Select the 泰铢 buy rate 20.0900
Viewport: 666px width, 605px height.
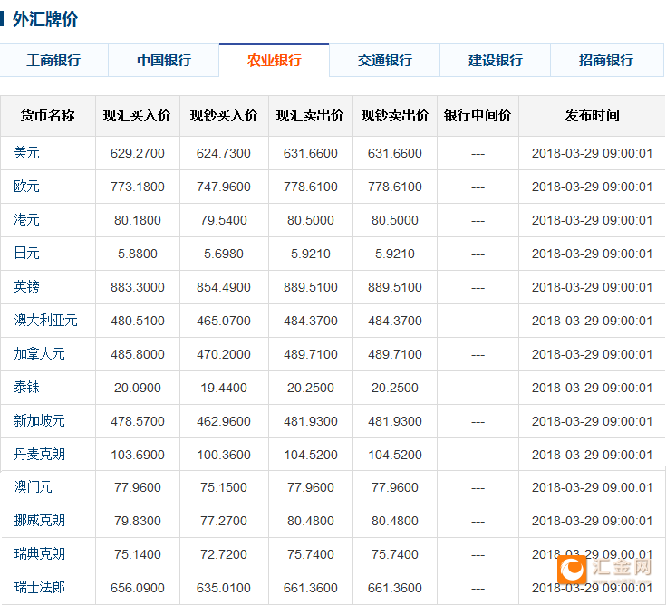[x=137, y=388]
